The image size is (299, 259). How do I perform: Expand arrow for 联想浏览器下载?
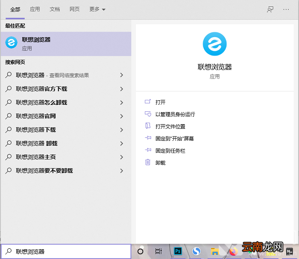[122, 130]
